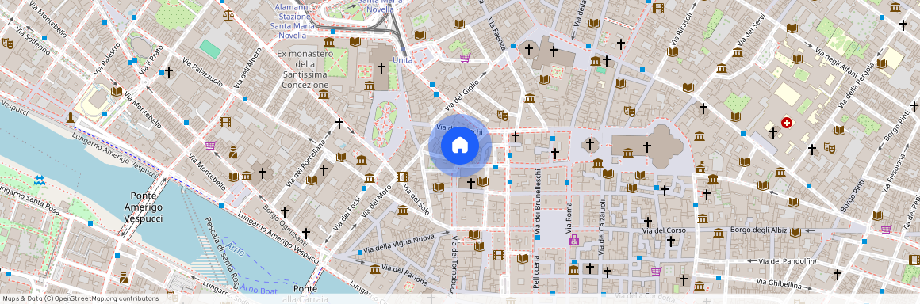Click the Ex monastero della Santissima Concezione label
920x304 pixels.
[x=305, y=69]
